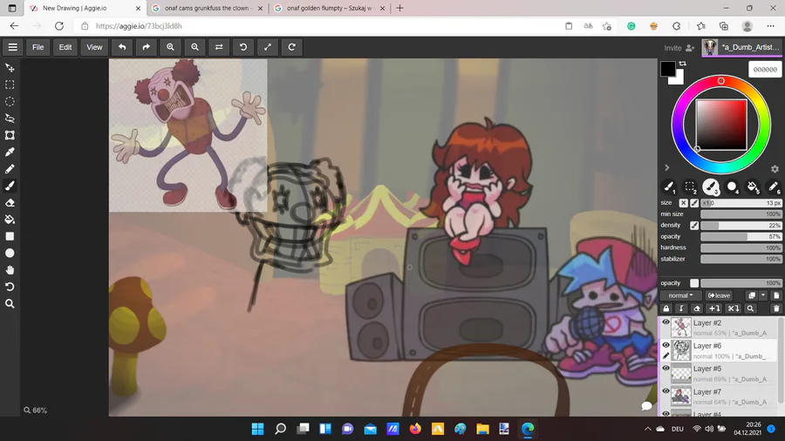The height and width of the screenshot is (441, 785).
Task: Create a new layer with page icon
Action: point(776,295)
